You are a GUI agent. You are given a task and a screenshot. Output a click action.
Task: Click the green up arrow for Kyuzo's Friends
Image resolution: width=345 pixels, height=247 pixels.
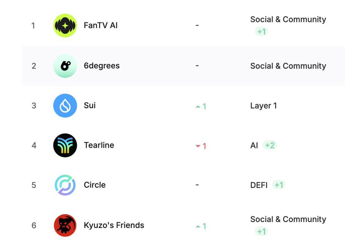point(198,227)
